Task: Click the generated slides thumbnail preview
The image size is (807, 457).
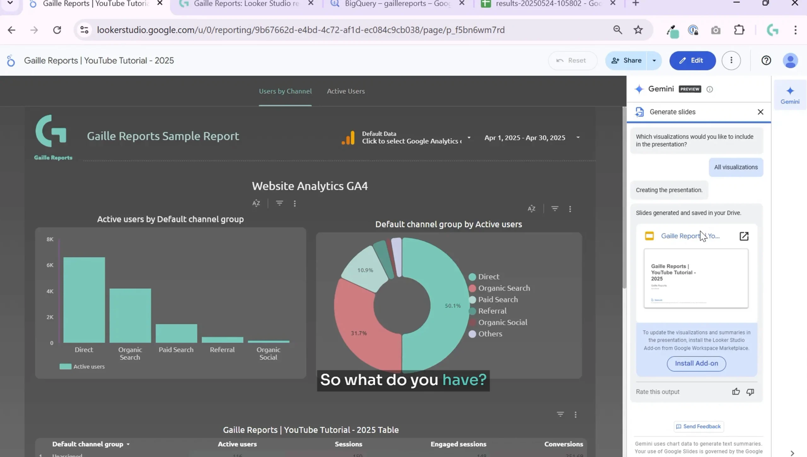Action: coord(696,278)
